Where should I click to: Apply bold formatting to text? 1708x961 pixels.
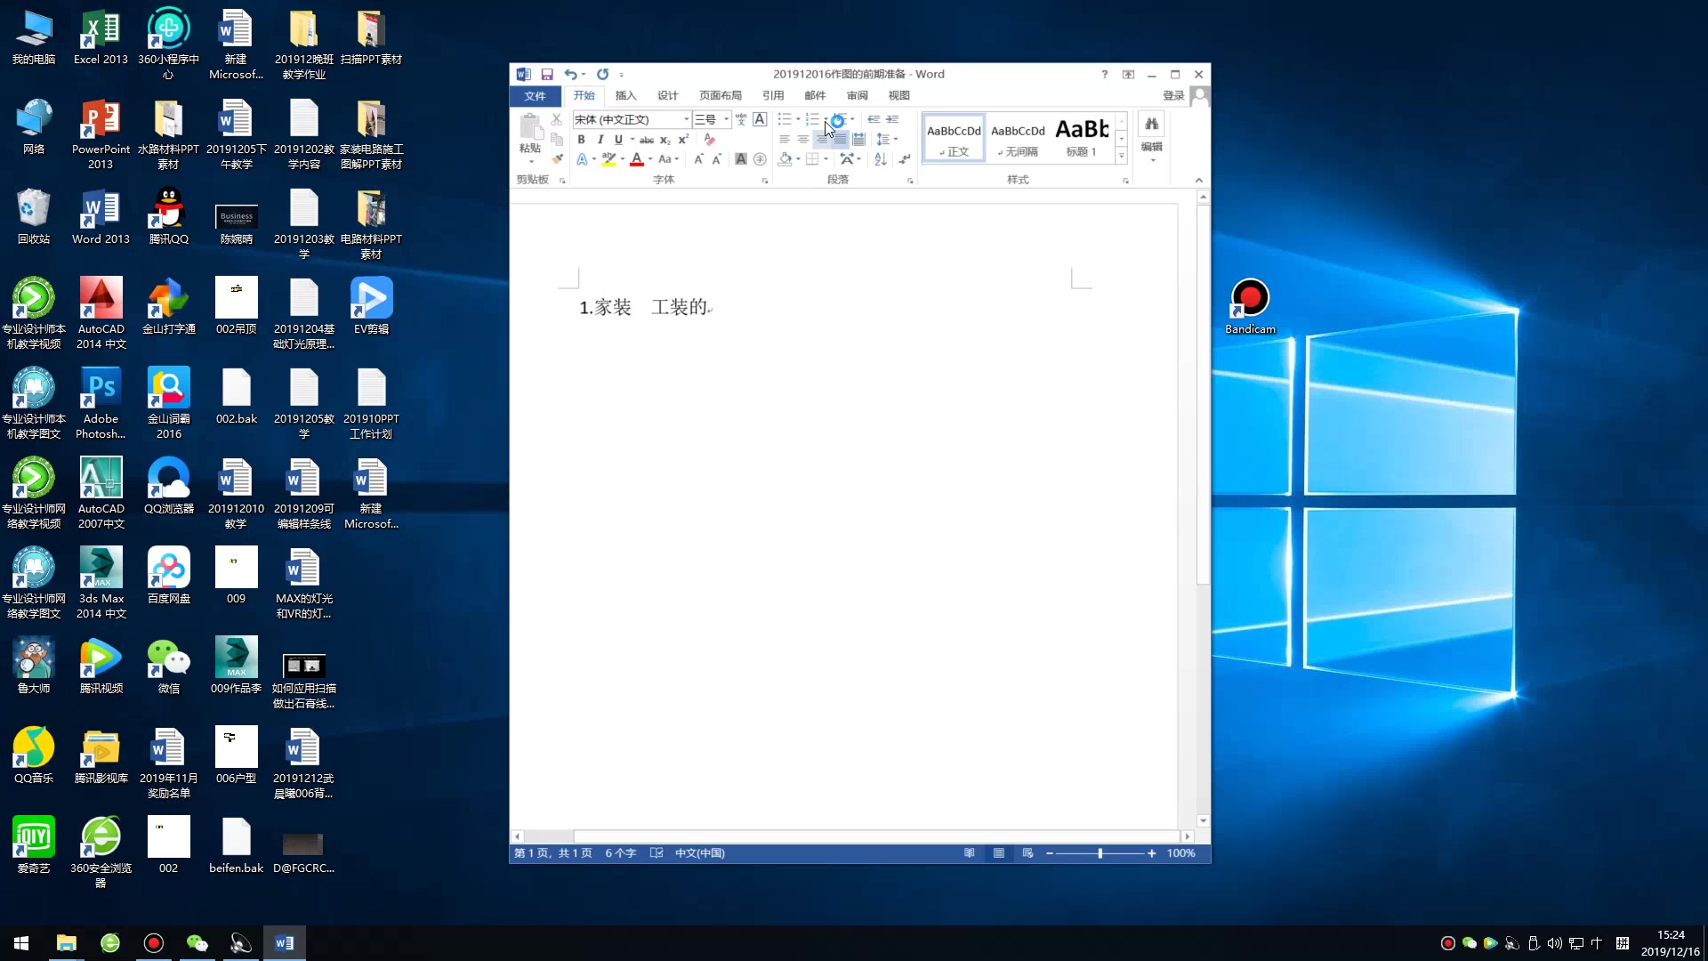click(x=581, y=139)
